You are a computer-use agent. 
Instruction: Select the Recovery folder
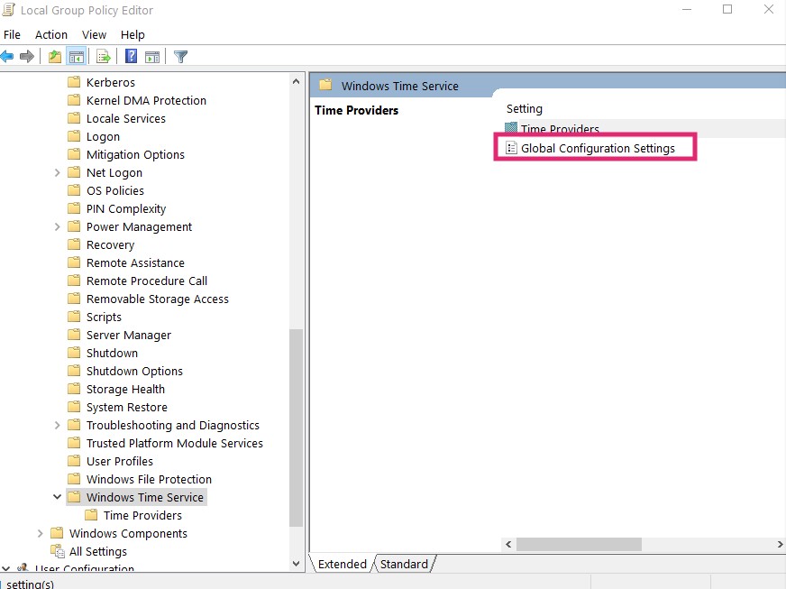(x=110, y=244)
